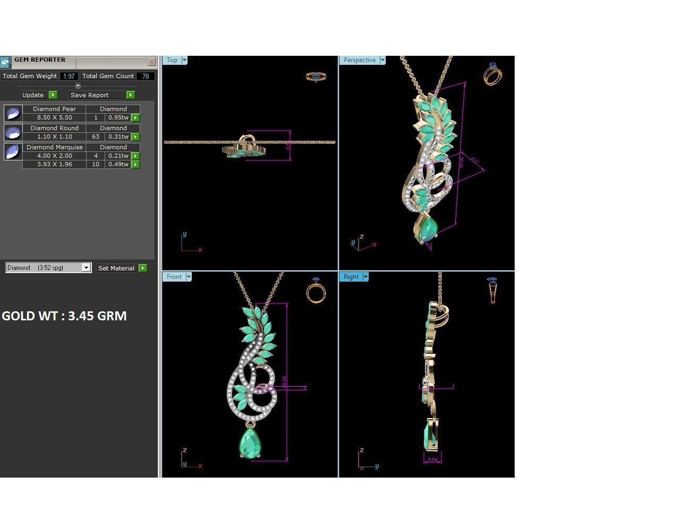Open the Front viewport dropdown arrow
The width and height of the screenshot is (680, 510).
[x=188, y=277]
